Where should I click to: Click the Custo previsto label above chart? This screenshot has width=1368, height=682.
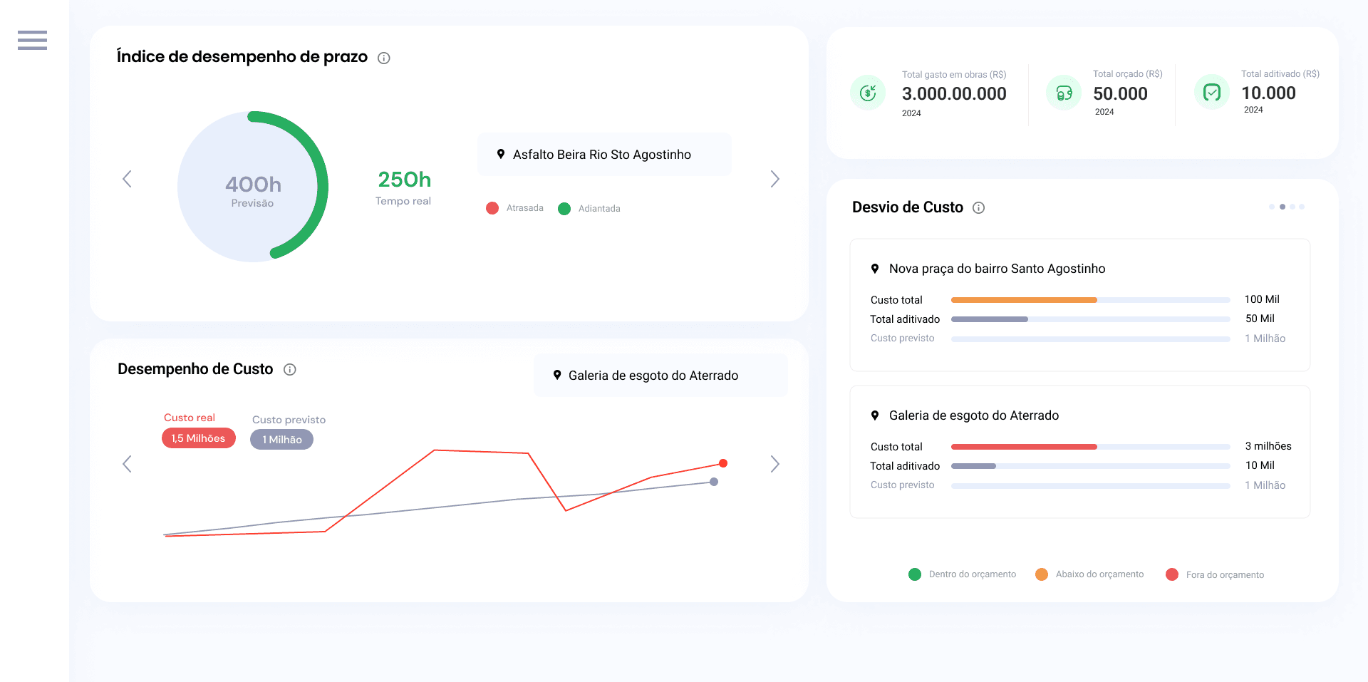289,420
